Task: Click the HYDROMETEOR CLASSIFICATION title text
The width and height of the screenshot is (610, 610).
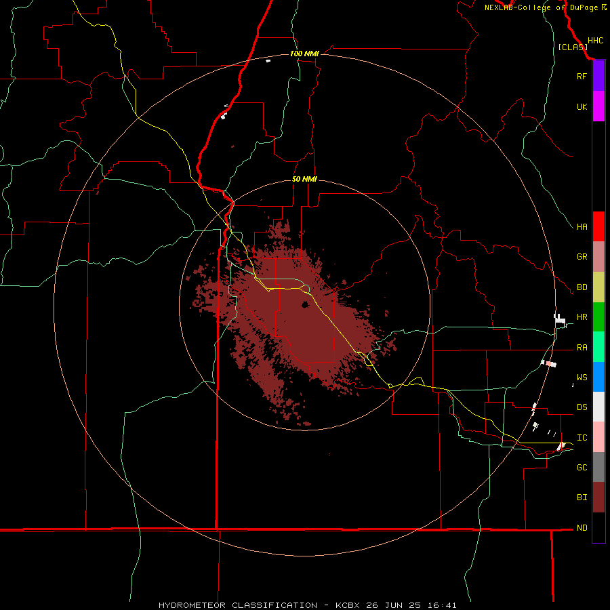Action: 238,605
